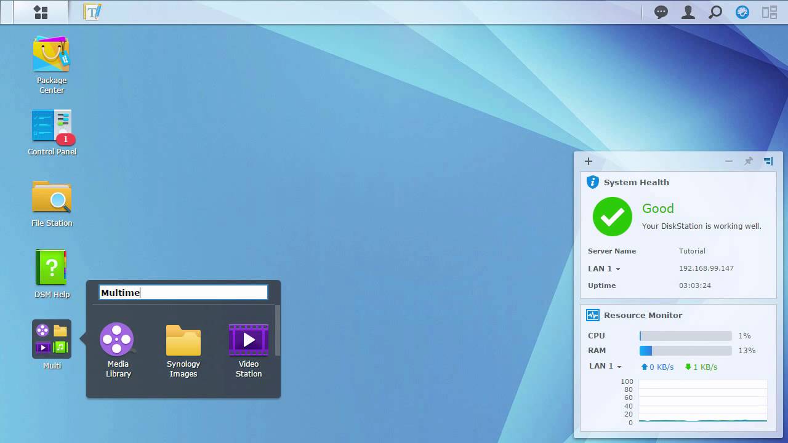Open the notifications chat bubble icon
Image resolution: width=788 pixels, height=443 pixels.
click(661, 12)
